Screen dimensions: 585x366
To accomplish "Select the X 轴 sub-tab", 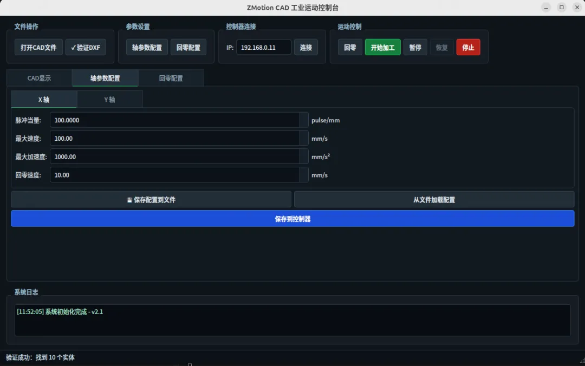I will 44,99.
